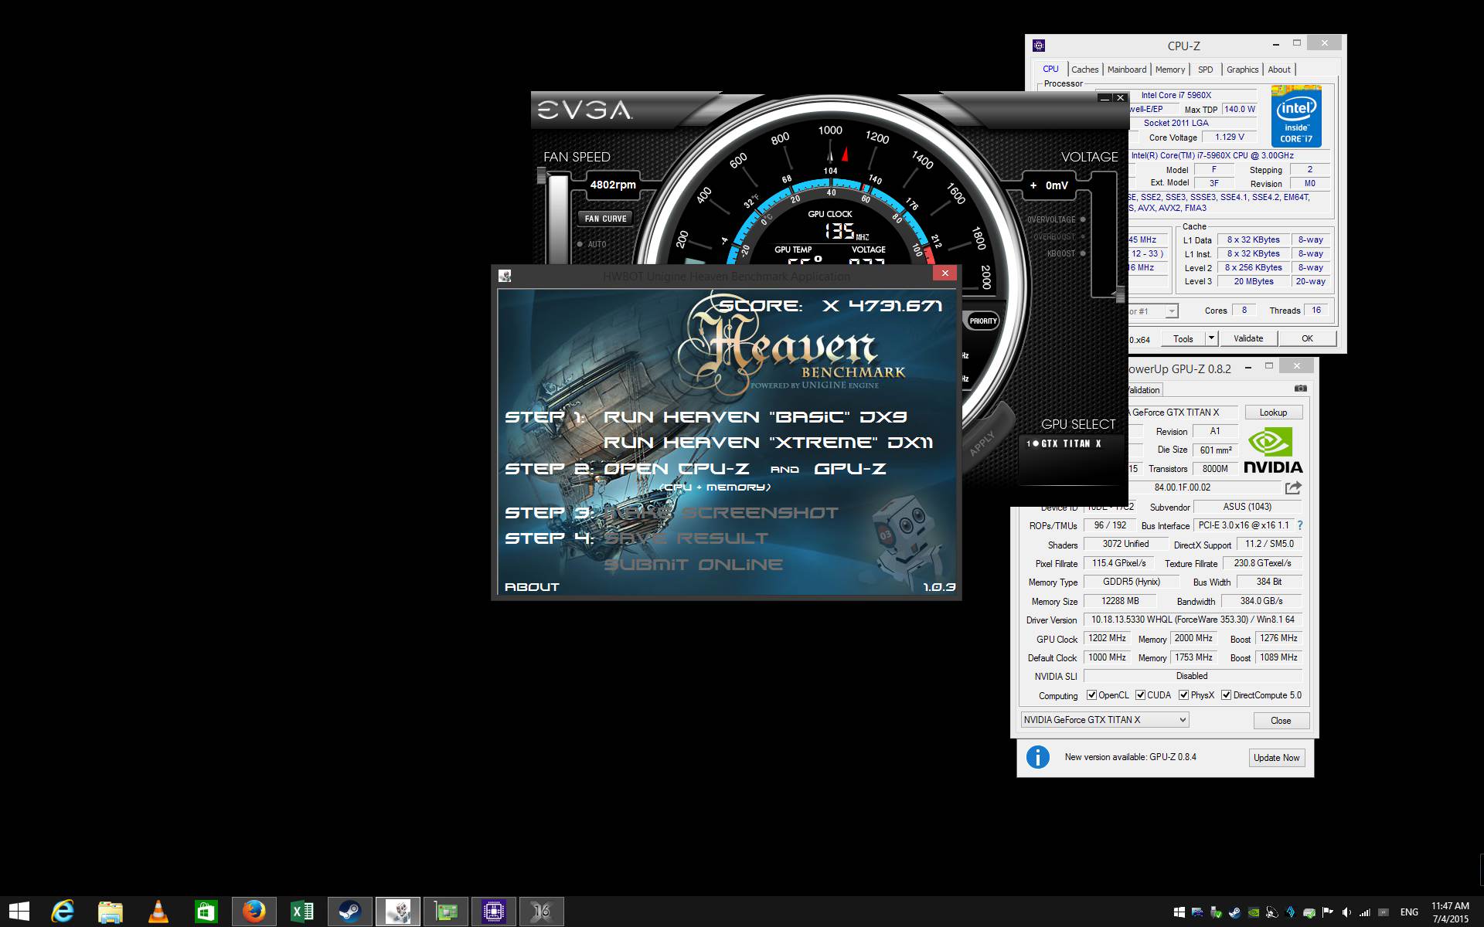Click the Windows Start button
Image resolution: width=1484 pixels, height=927 pixels.
tap(19, 912)
